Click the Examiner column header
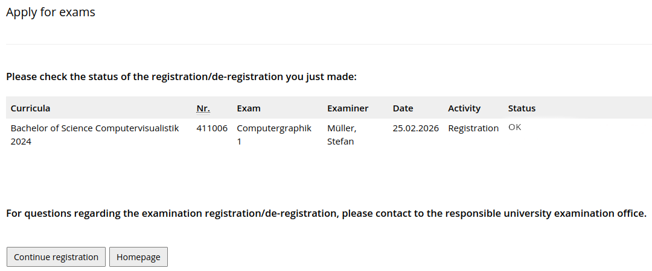Viewport: 652px width, 271px height. (x=347, y=108)
